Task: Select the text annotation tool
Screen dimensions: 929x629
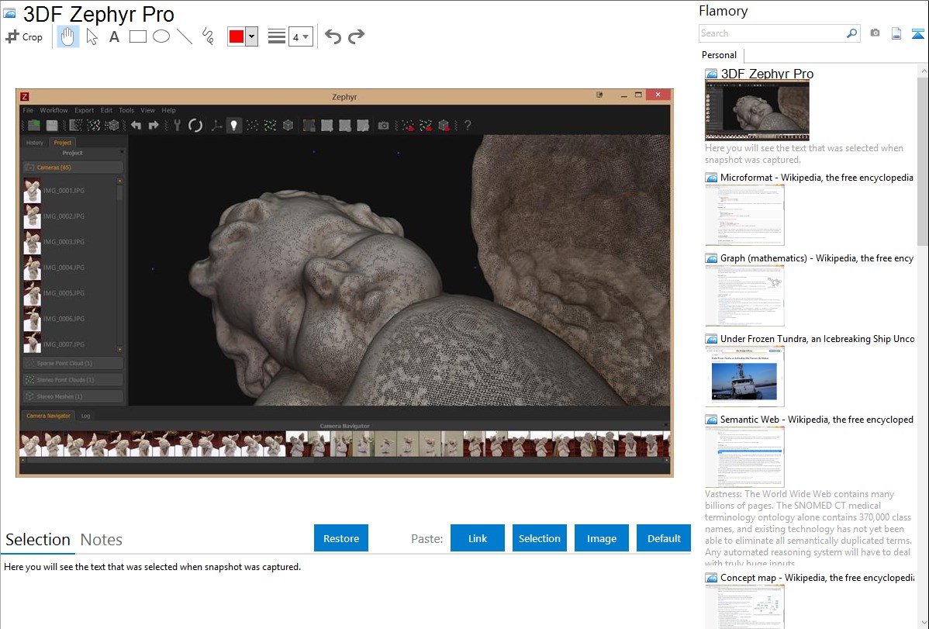Action: 114,36
